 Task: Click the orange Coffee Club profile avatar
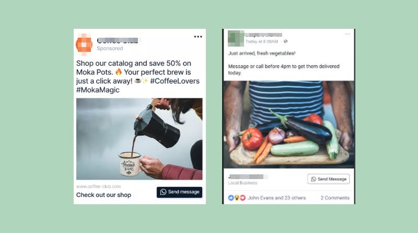pos(84,45)
